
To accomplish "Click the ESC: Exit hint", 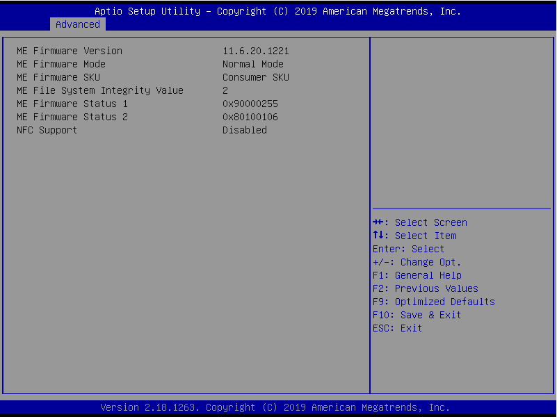I will click(x=398, y=328).
